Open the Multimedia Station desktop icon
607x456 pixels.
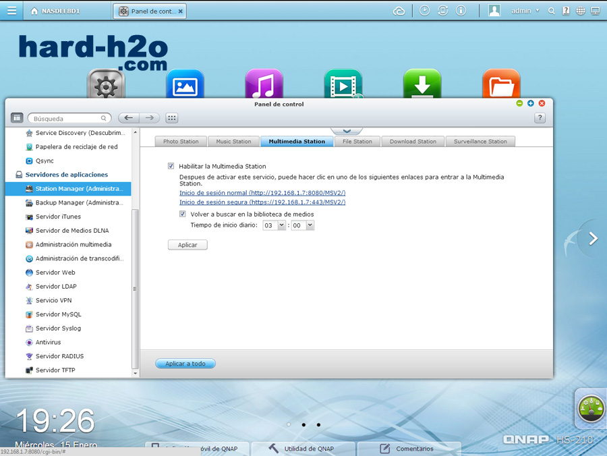(x=343, y=84)
